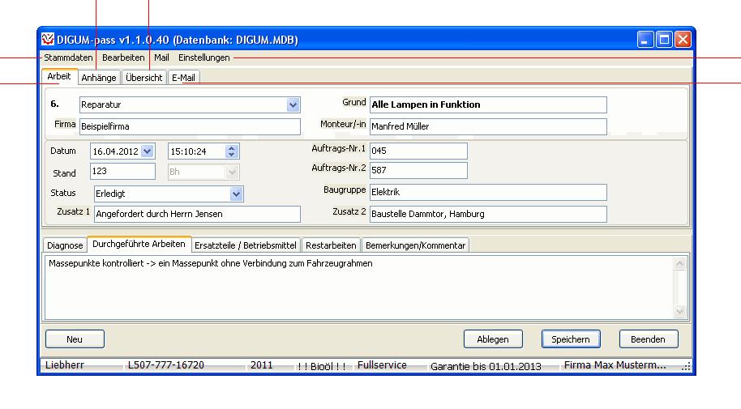Click the Ablegen button
741x409 pixels.
point(493,339)
